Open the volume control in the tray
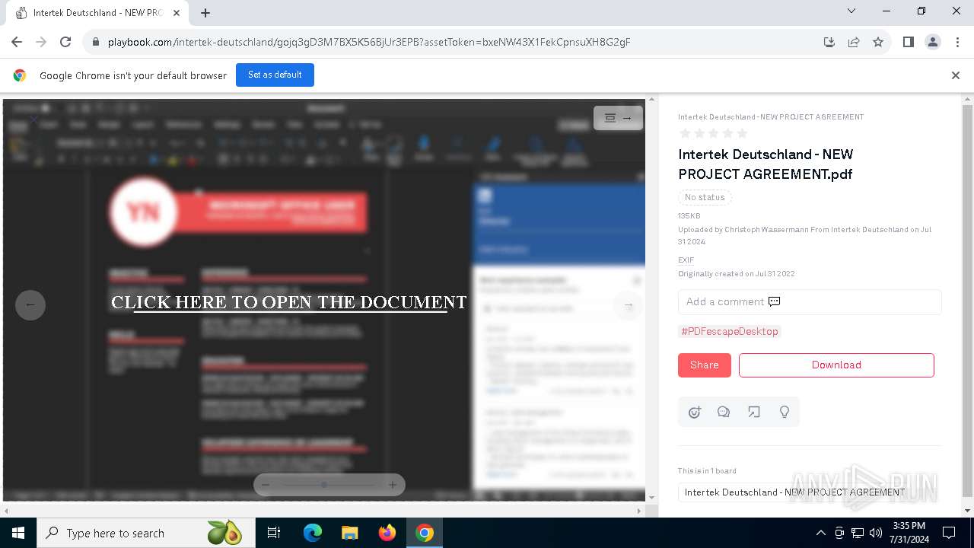This screenshot has height=548, width=974. tap(876, 533)
